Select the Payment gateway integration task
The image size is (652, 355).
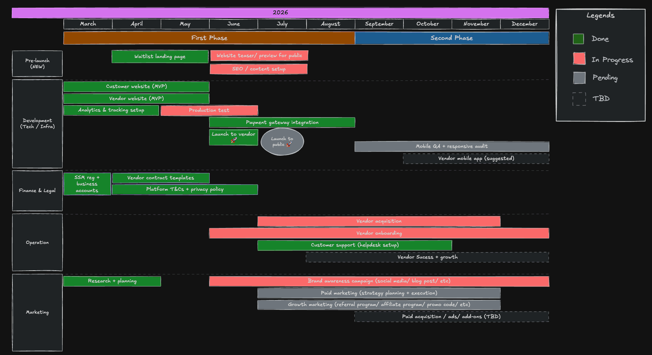point(282,123)
